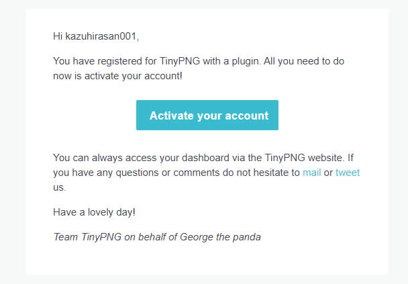Click the italic Team TinyPNG signature
This screenshot has height=284, width=408.
coord(157,237)
